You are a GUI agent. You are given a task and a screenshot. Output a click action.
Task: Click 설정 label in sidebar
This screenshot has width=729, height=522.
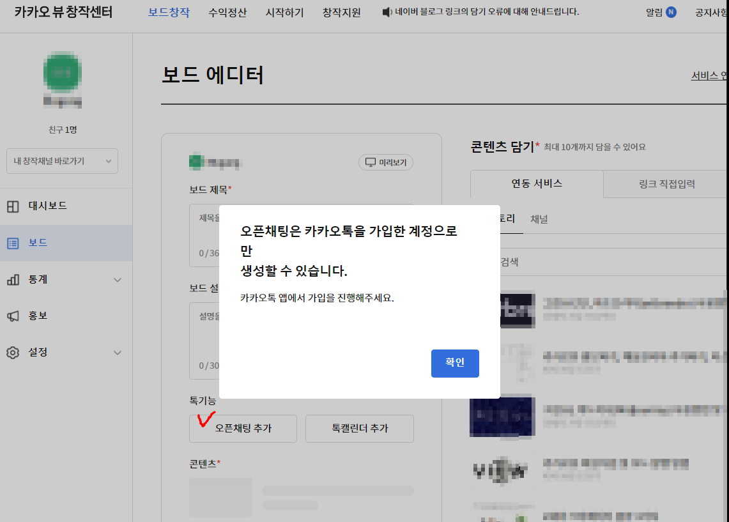pyautogui.click(x=38, y=352)
